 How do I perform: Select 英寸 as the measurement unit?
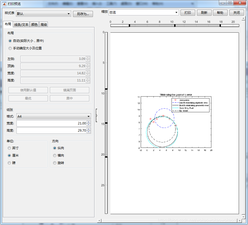[10, 148]
